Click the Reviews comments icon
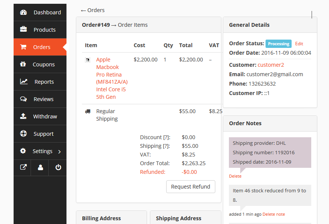The image size is (329, 224). click(x=23, y=99)
